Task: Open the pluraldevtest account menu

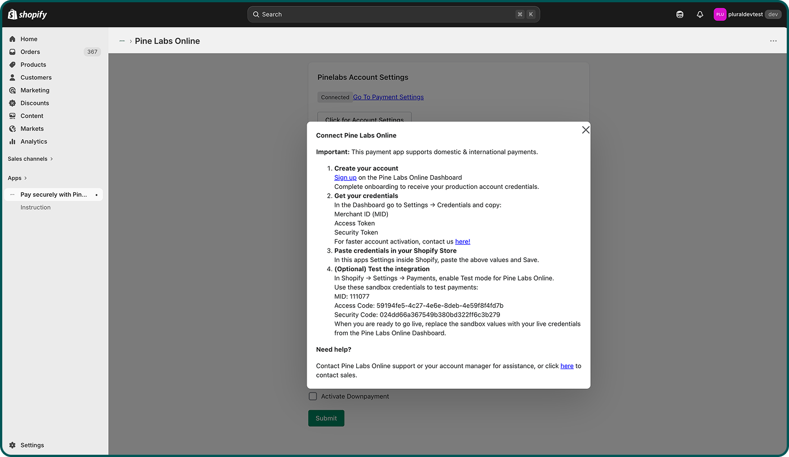Action: pos(747,15)
